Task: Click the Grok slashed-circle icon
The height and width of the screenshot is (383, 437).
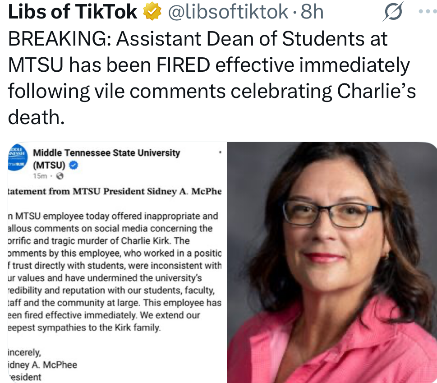Action: [392, 13]
